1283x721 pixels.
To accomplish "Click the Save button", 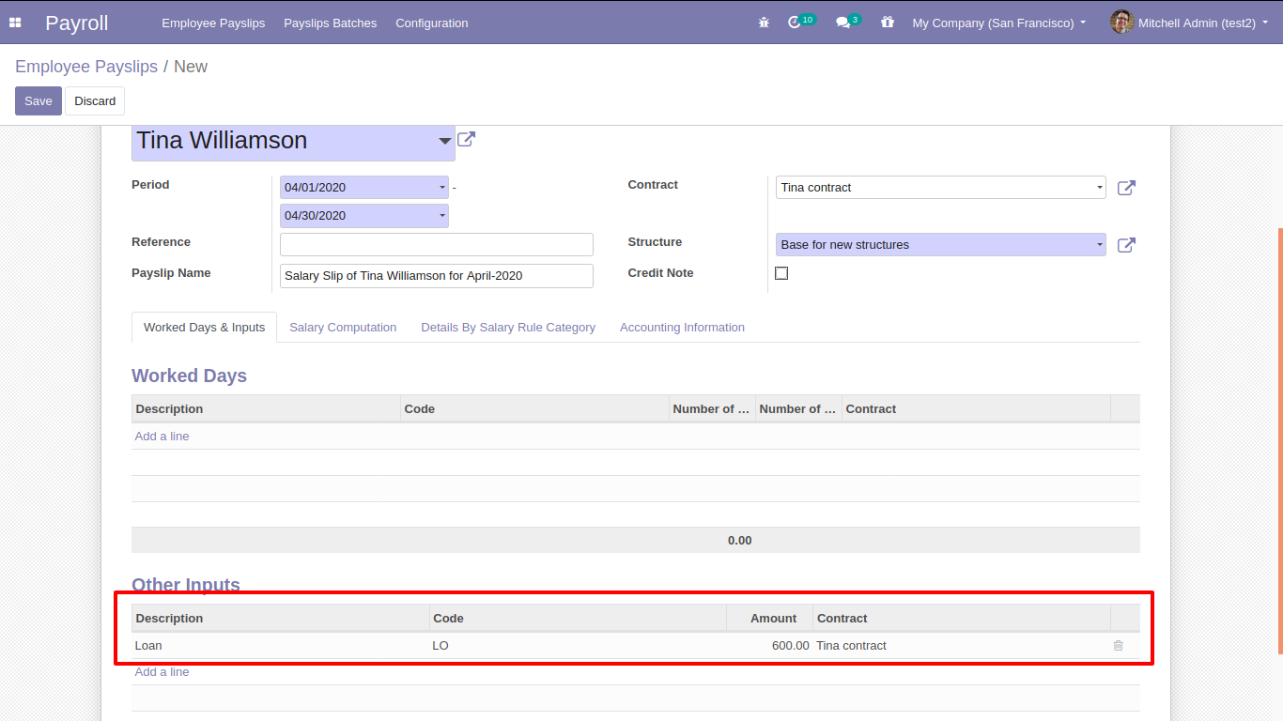I will 39,101.
